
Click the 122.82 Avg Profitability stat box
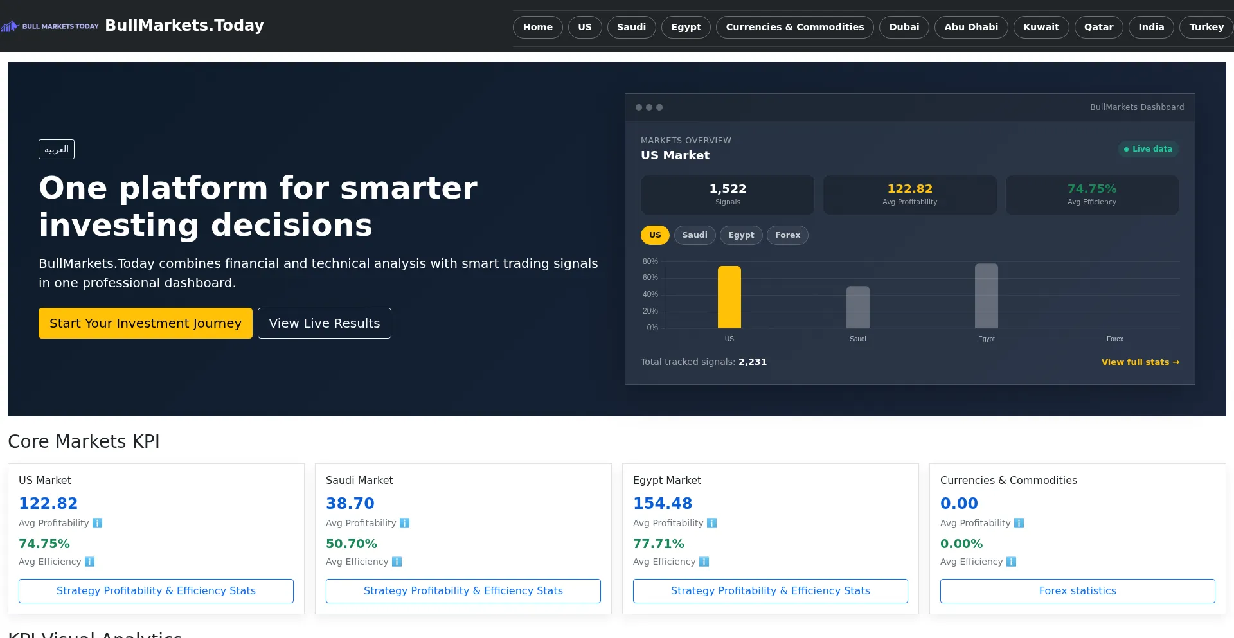910,195
